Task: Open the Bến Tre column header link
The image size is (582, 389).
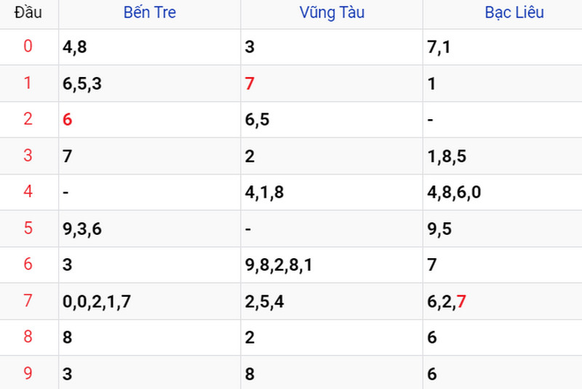Action: tap(150, 12)
